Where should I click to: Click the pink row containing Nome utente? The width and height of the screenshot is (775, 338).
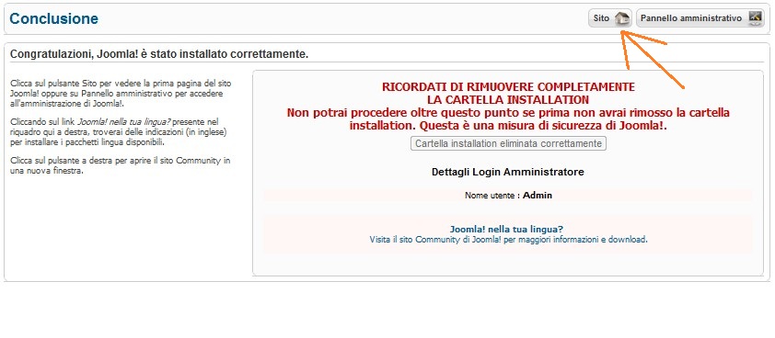click(x=507, y=196)
